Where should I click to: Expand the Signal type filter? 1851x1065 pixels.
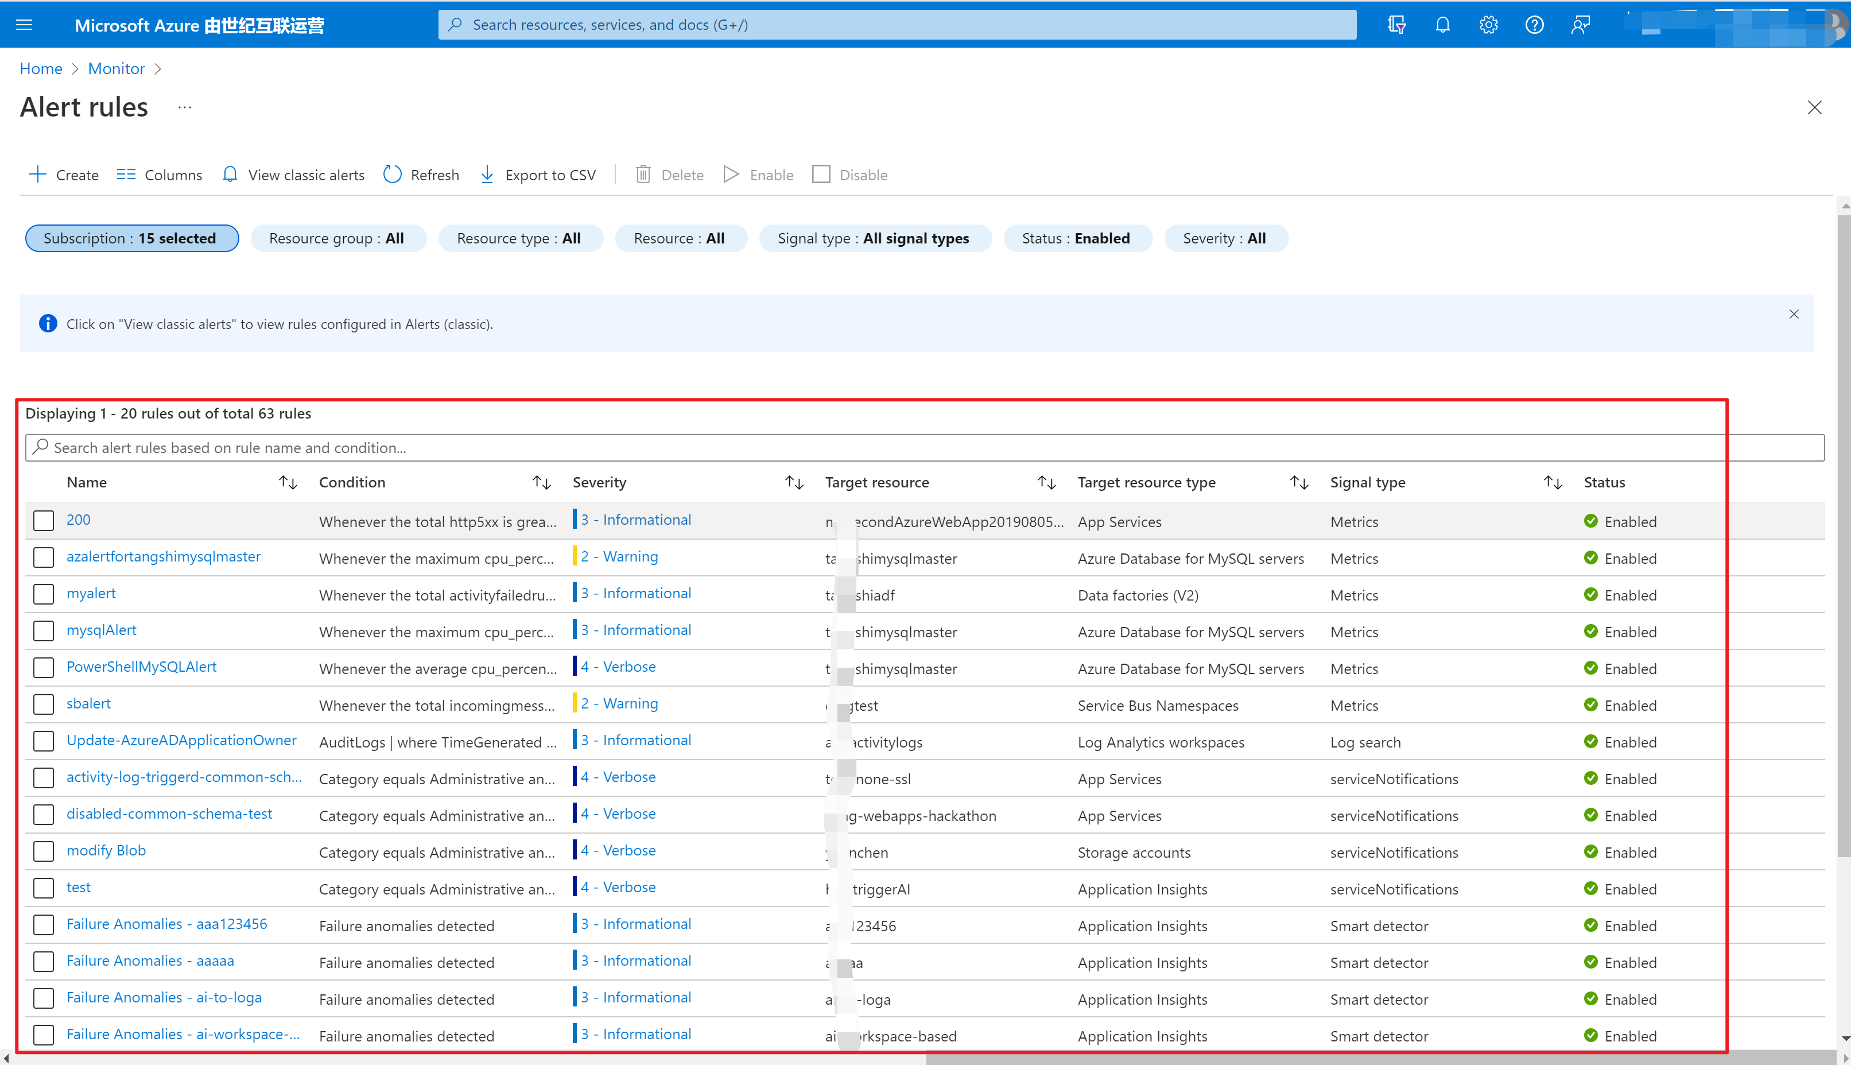(x=874, y=238)
